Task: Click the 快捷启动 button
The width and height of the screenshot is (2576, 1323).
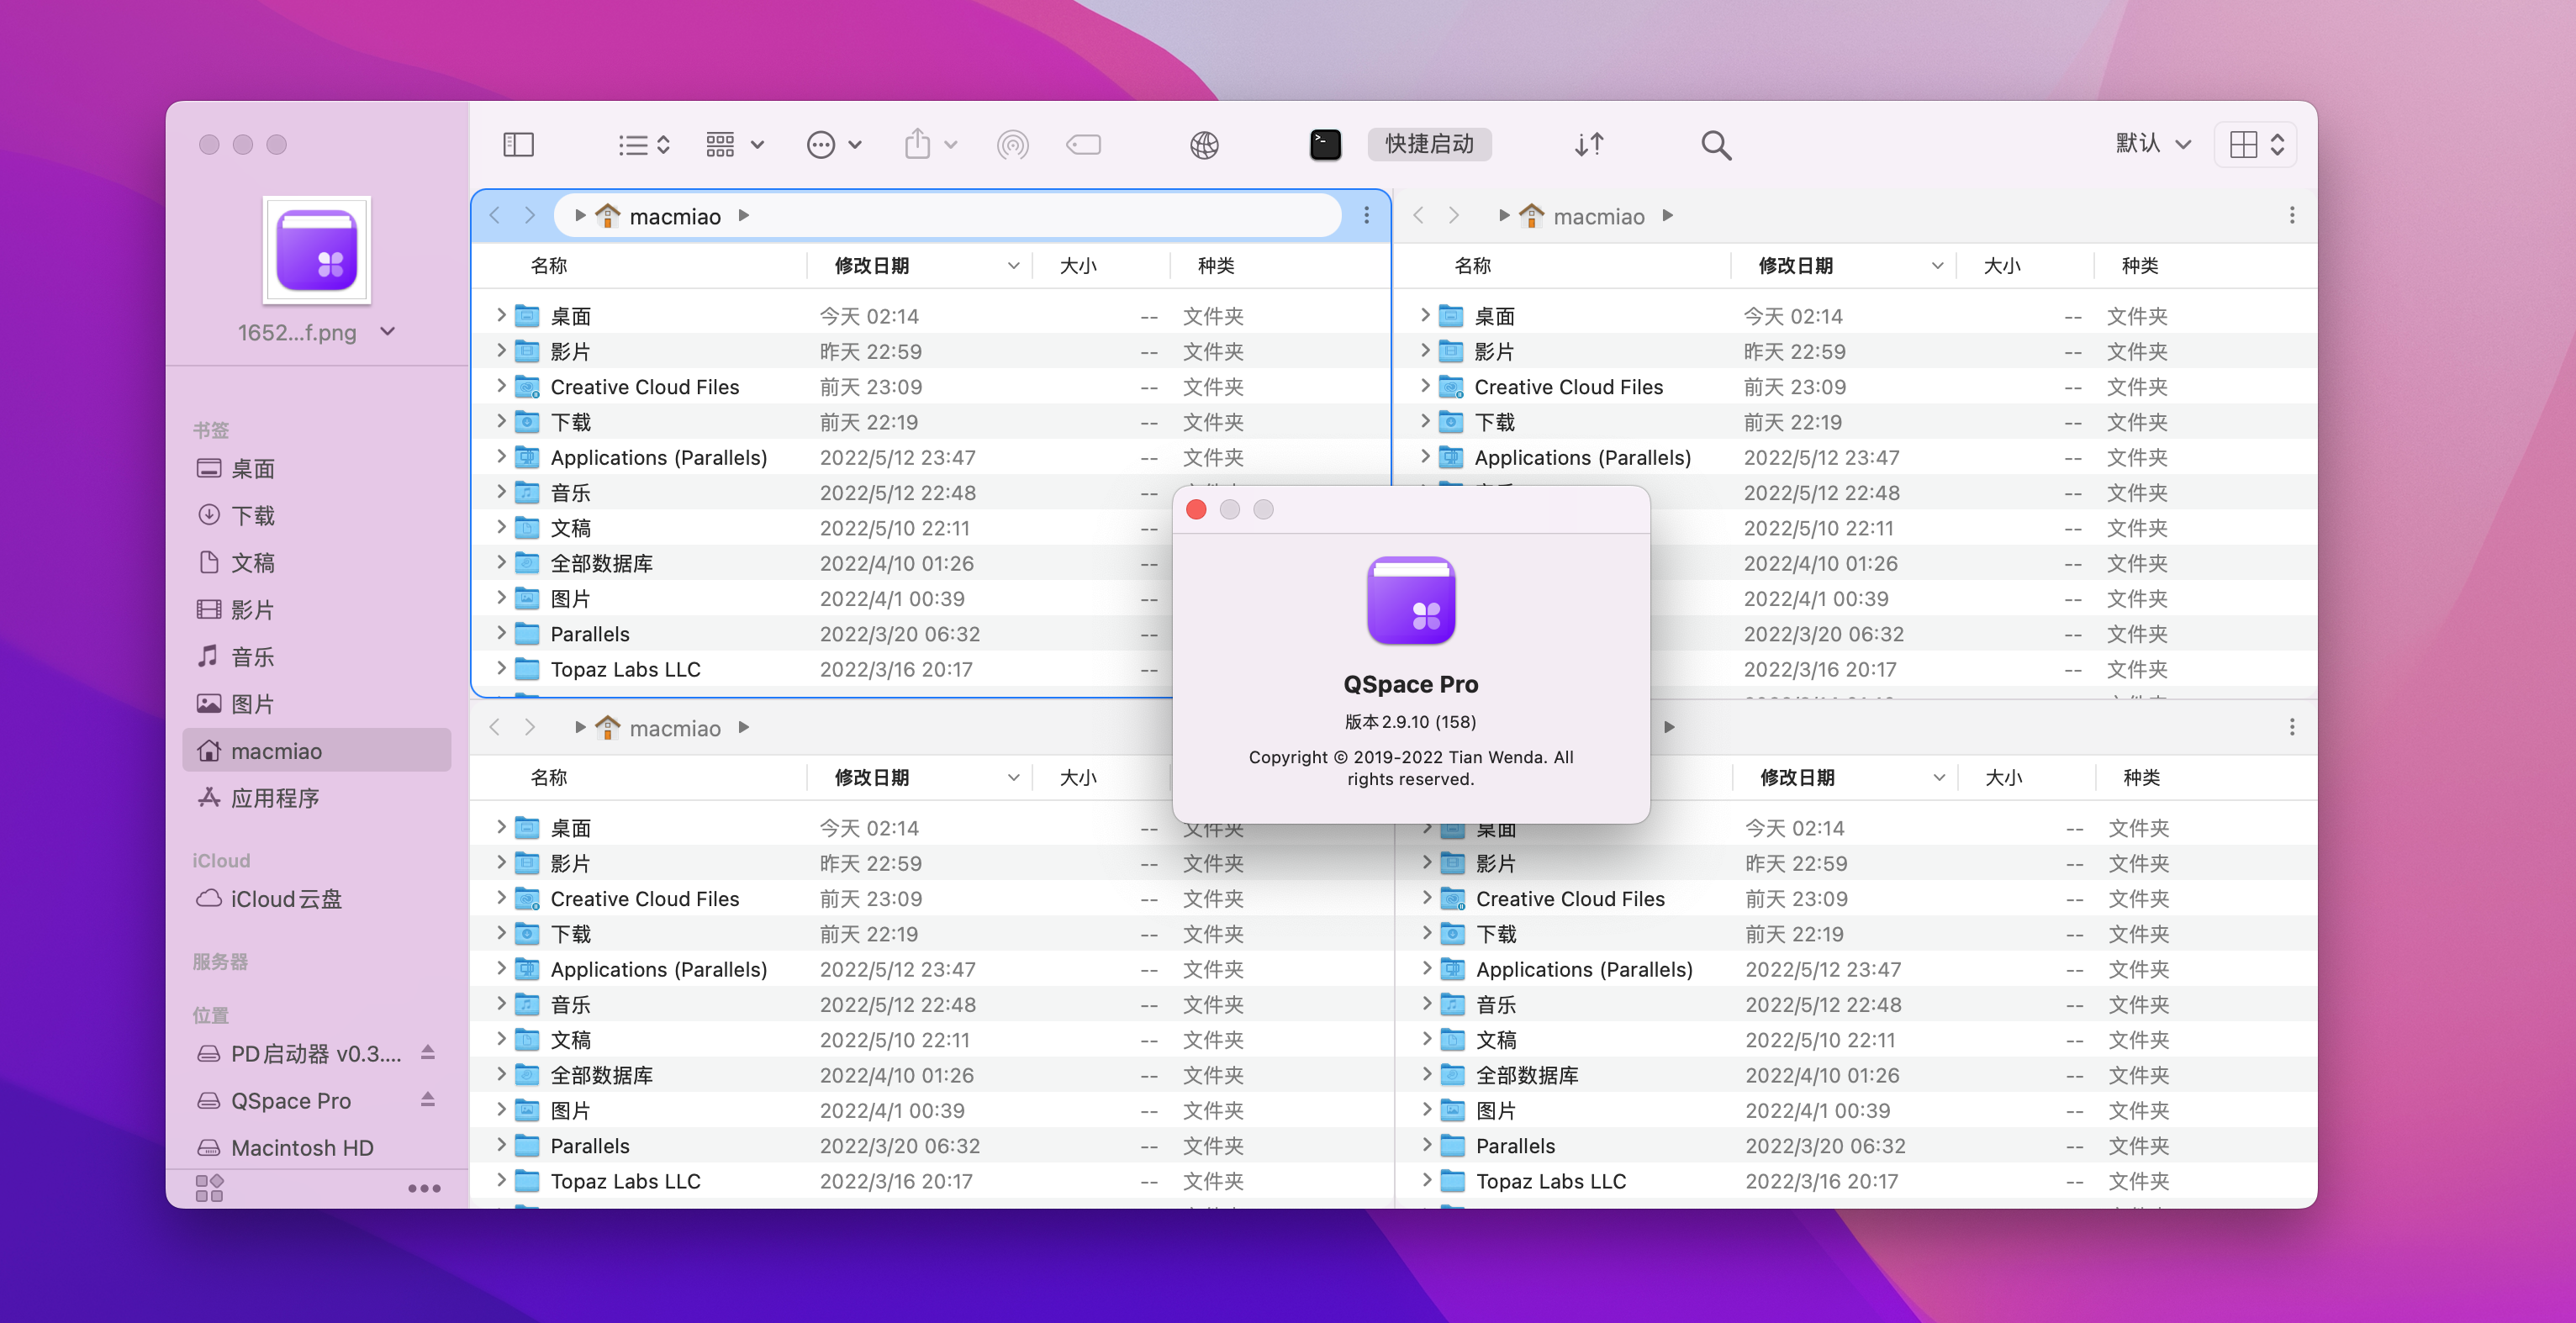Action: tap(1428, 144)
